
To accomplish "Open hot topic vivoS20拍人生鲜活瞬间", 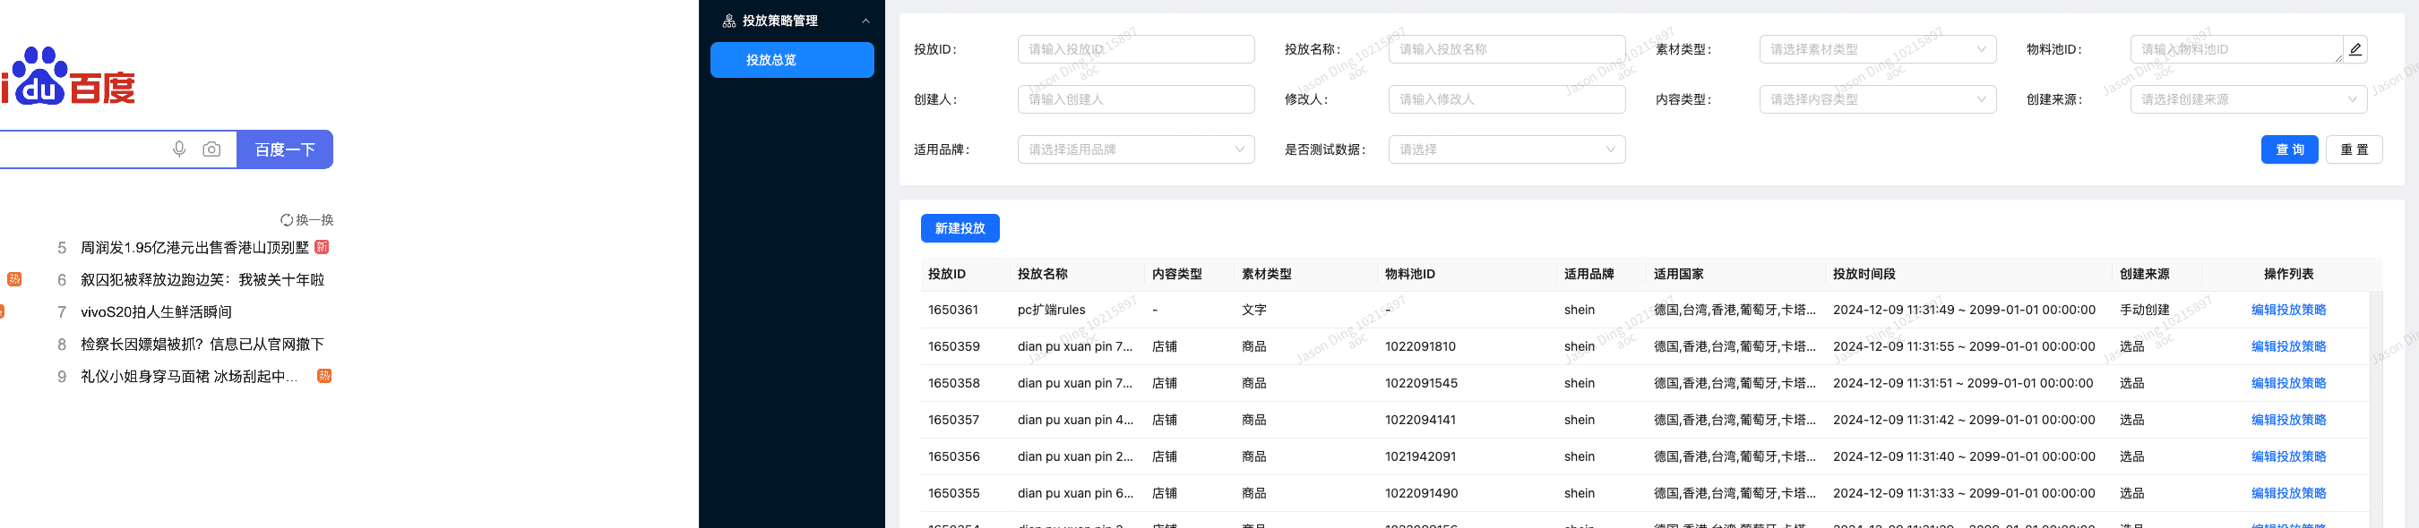I will pyautogui.click(x=156, y=312).
